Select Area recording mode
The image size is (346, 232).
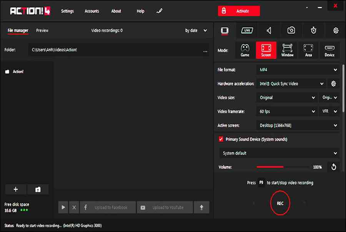(308, 50)
